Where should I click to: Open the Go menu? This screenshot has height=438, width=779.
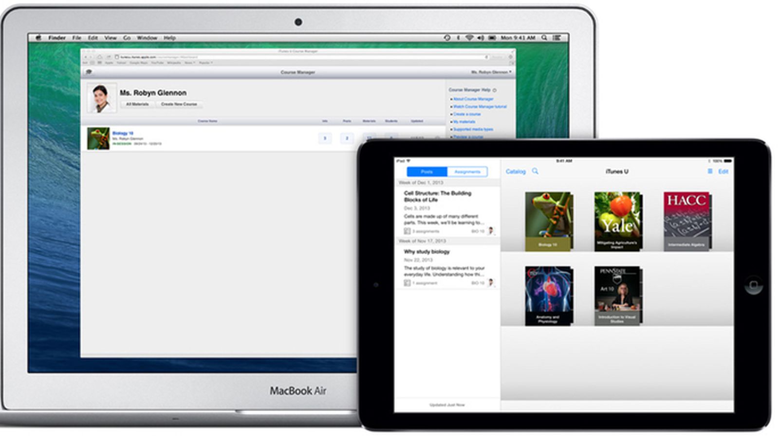click(127, 37)
